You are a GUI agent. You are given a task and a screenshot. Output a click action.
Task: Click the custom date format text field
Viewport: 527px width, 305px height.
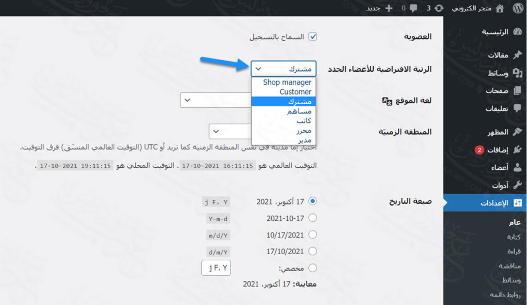pyautogui.click(x=216, y=268)
